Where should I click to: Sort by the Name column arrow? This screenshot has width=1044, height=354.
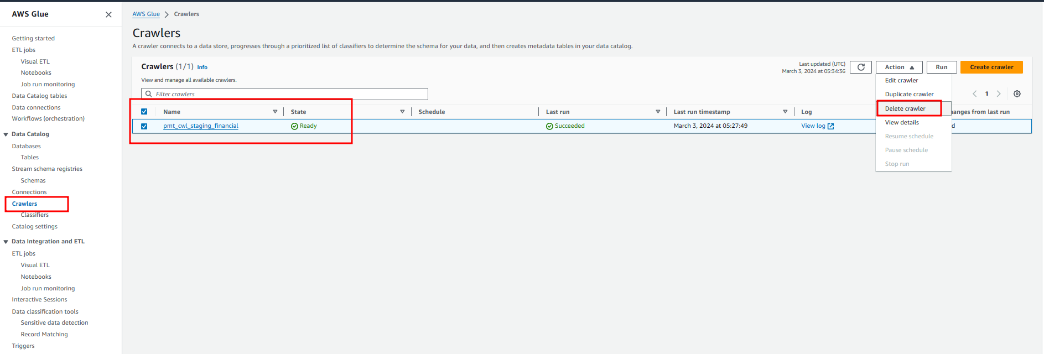(275, 112)
